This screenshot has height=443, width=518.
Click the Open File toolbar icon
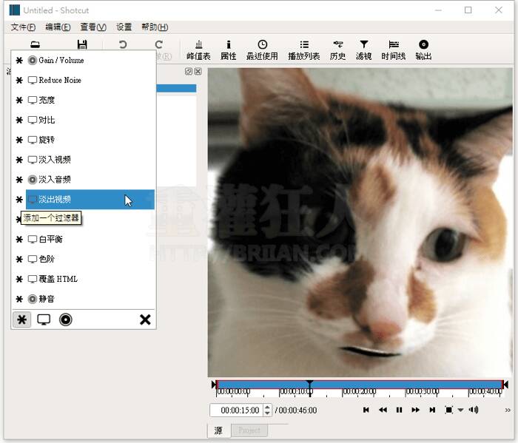(35, 44)
